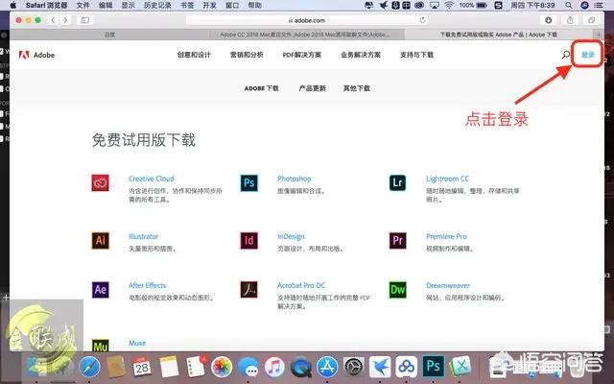Click the InDesign Id product icon
This screenshot has width=614, height=384.
(x=249, y=240)
